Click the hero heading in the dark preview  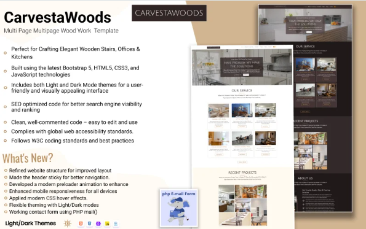click(305, 22)
